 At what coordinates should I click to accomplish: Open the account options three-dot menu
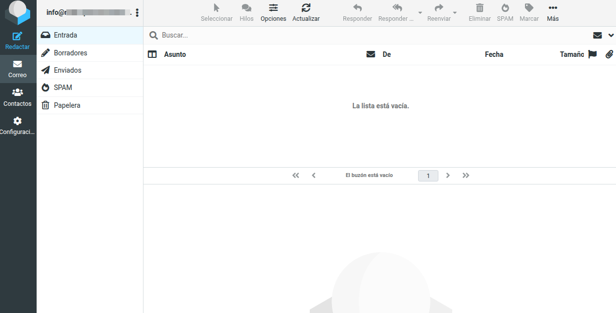click(137, 13)
